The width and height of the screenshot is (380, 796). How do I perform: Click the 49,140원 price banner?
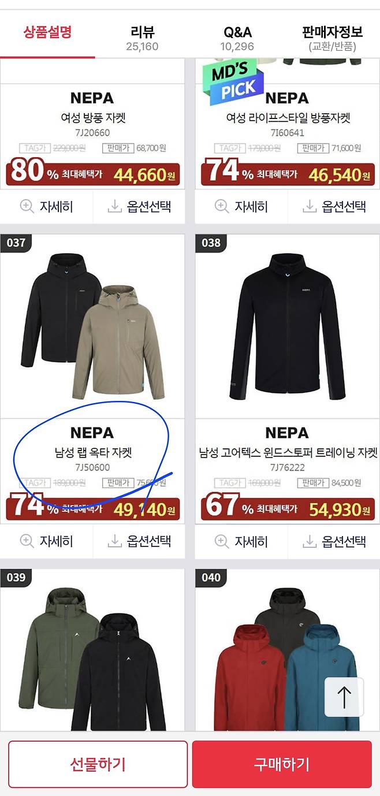coord(93,509)
